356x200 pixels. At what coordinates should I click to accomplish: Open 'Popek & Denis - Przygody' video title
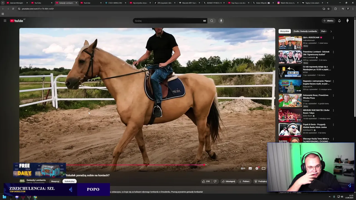point(315,126)
